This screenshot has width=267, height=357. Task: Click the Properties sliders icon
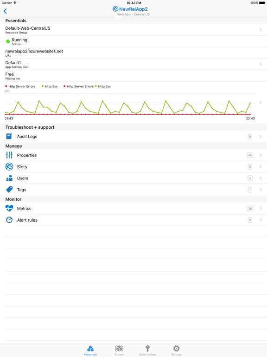(9, 155)
